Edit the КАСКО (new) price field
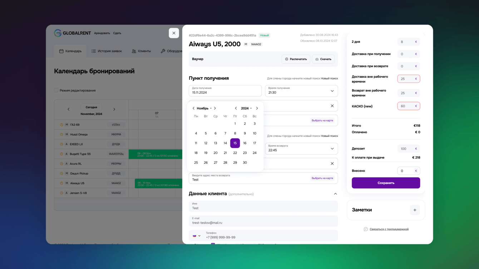Image resolution: width=479 pixels, height=269 pixels. point(409,106)
